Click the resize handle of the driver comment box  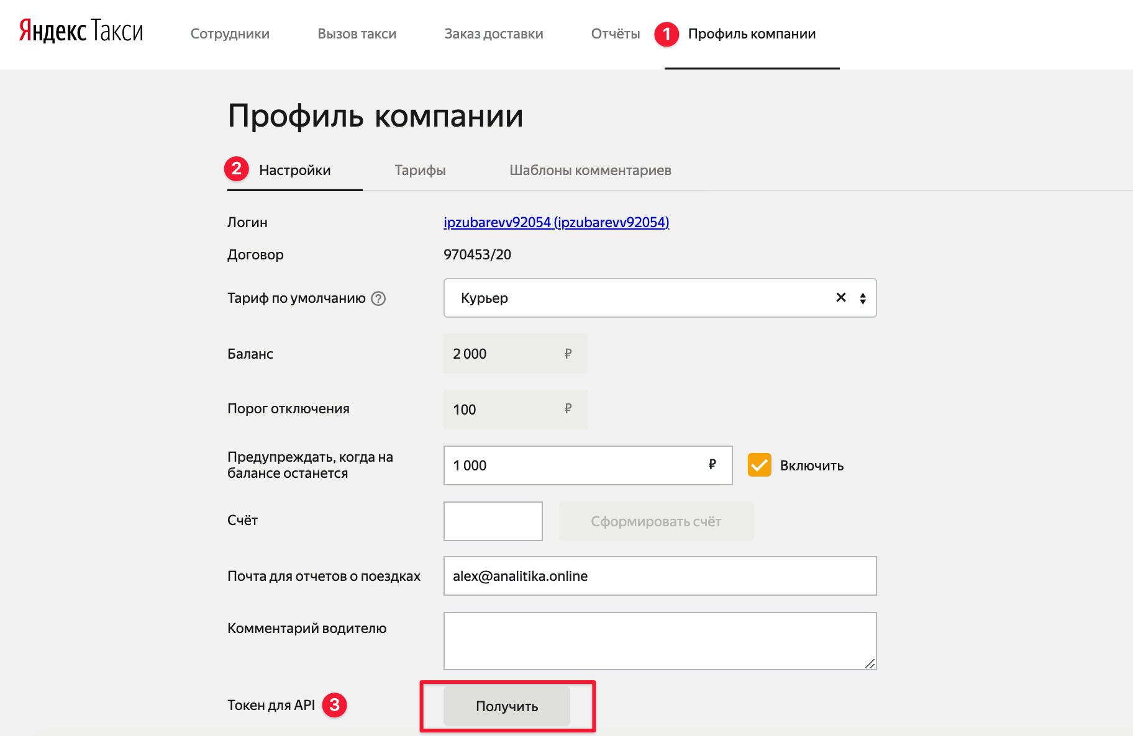coord(870,663)
